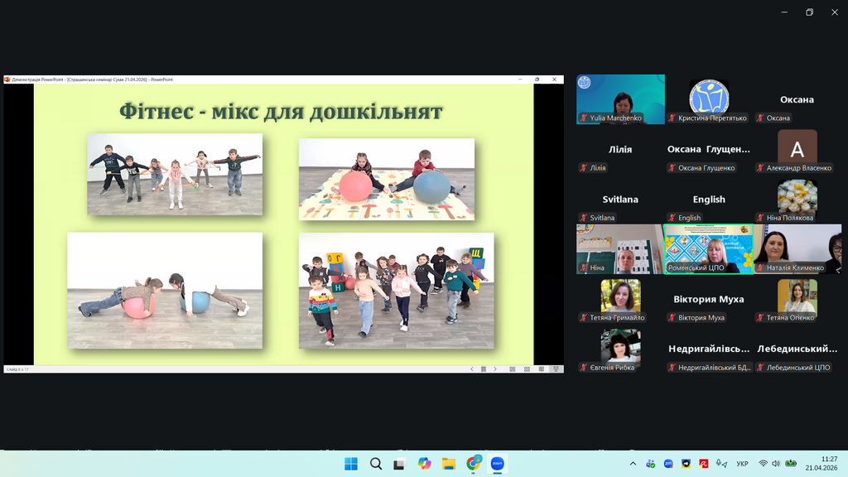The image size is (848, 477).
Task: Select Роменський ЦПО participant video tile
Action: click(x=709, y=248)
